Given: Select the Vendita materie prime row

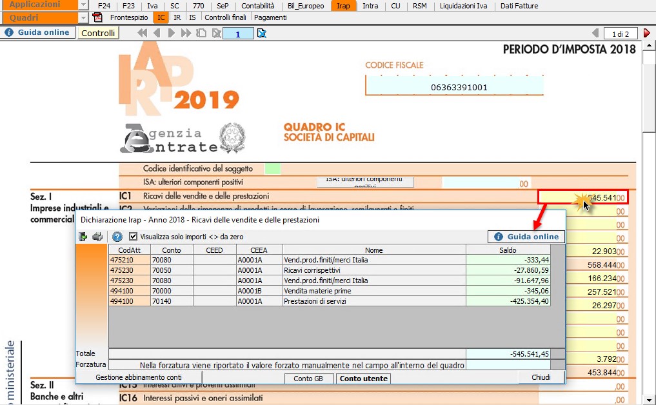Looking at the screenshot, I should click(x=329, y=291).
